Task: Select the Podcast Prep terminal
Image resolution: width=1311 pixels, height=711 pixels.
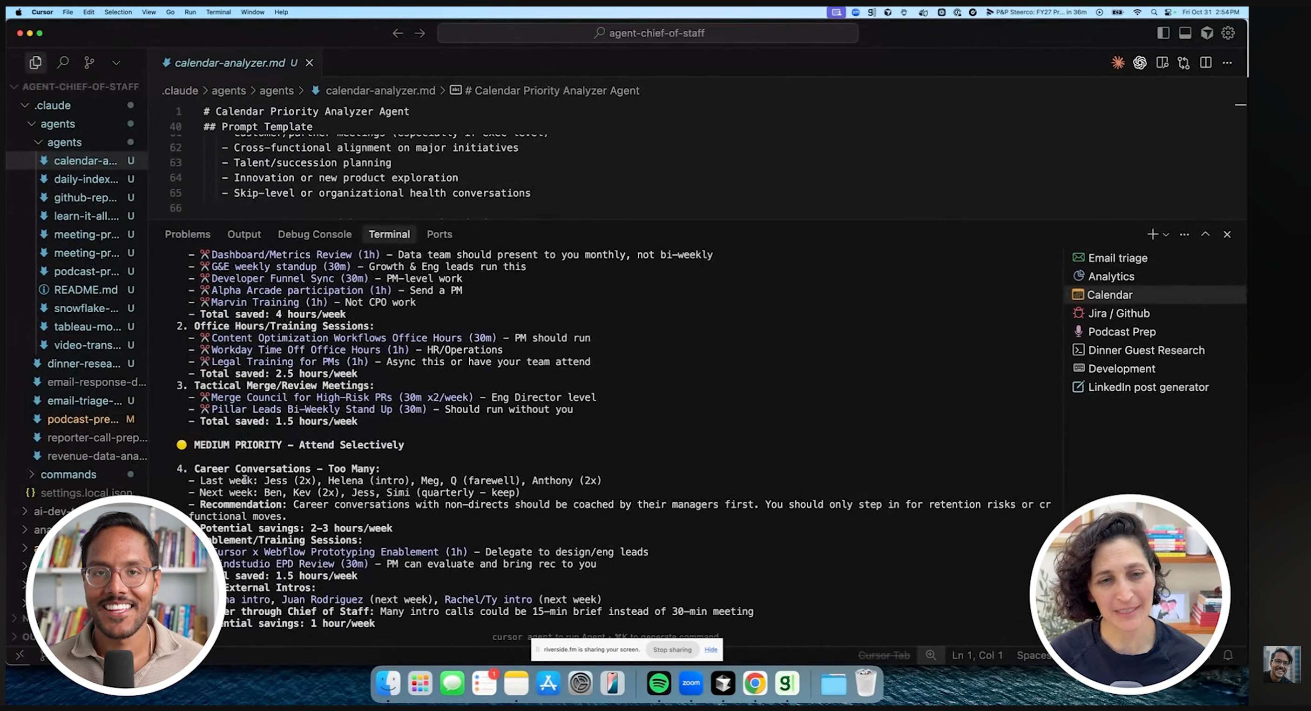Action: click(1122, 332)
